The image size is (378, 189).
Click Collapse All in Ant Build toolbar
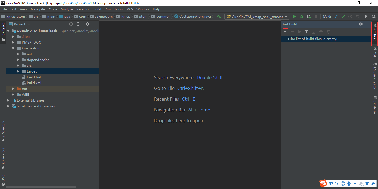pos(321,32)
